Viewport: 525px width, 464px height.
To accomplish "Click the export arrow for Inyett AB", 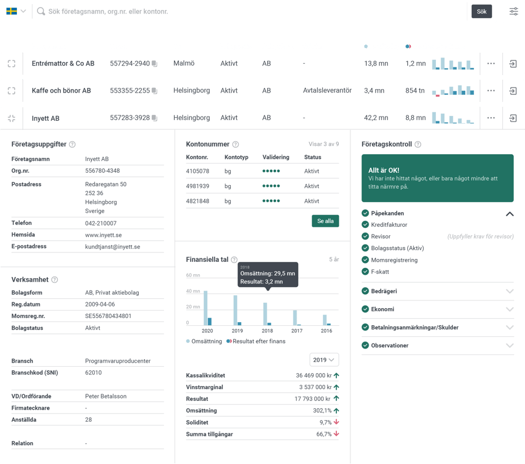I will tap(513, 118).
